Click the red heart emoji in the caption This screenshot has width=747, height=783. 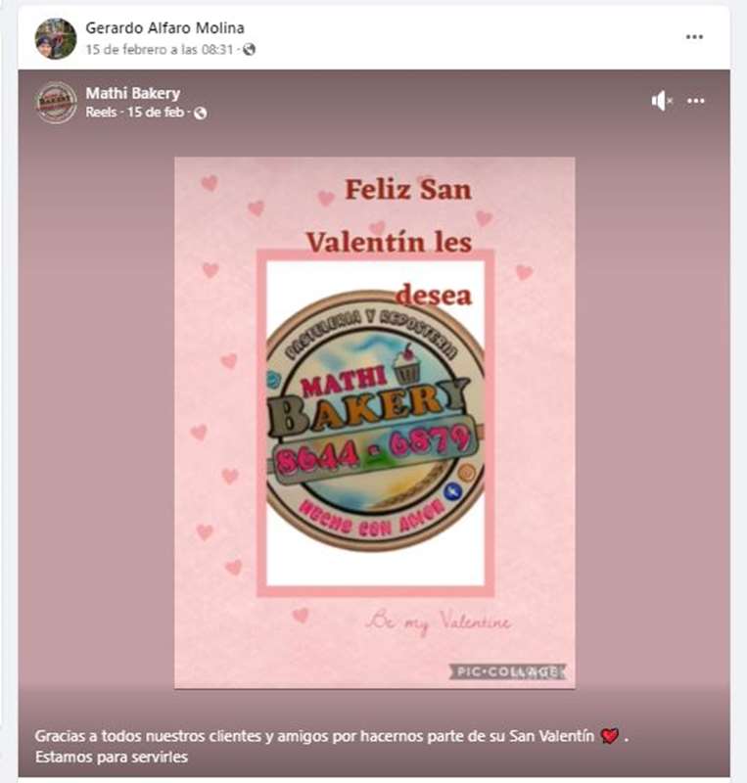pos(609,736)
